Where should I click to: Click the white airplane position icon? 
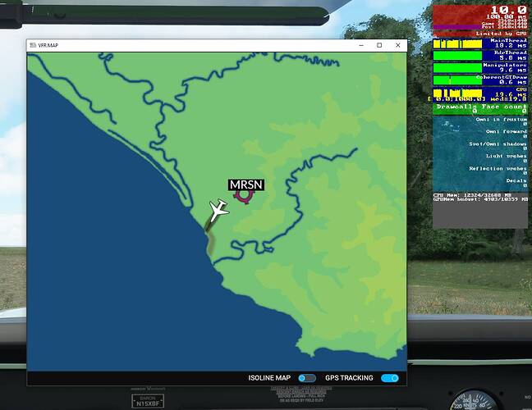point(218,210)
